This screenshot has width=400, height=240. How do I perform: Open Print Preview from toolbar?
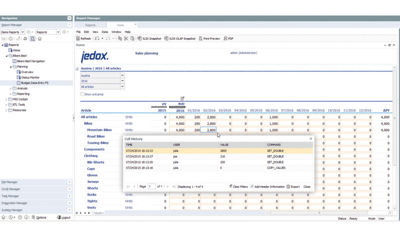(209, 38)
